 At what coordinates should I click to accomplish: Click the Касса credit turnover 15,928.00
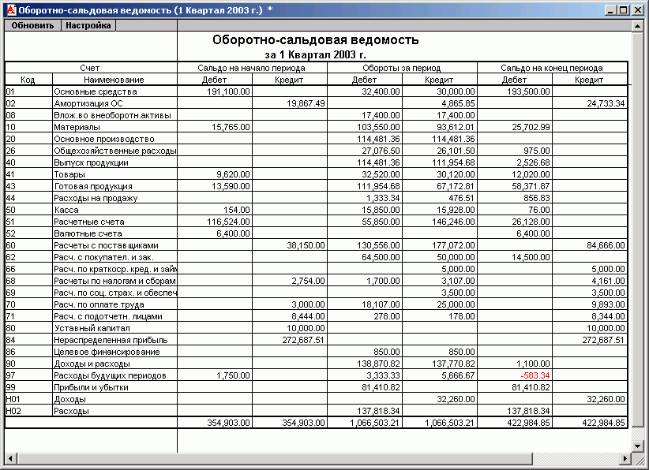(456, 211)
